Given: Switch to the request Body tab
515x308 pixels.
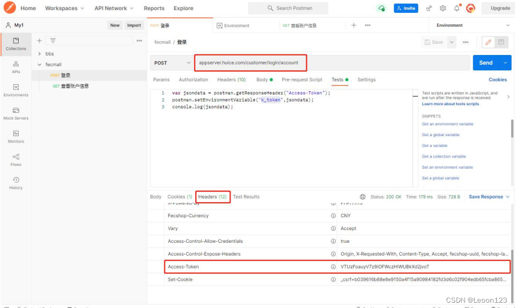Looking at the screenshot, I should coord(264,80).
